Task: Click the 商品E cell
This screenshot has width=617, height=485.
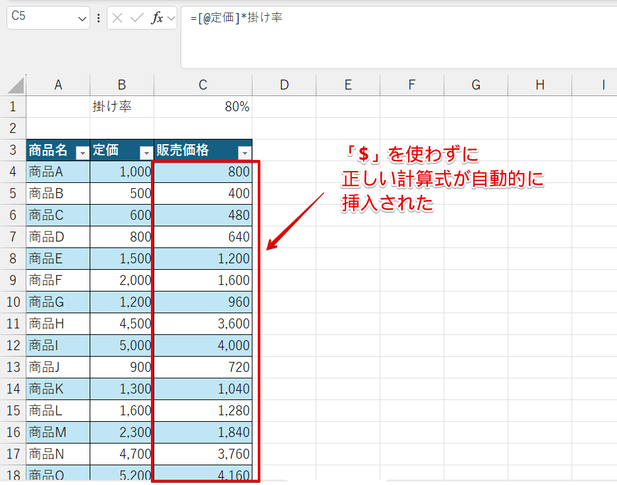Action: coord(58,259)
